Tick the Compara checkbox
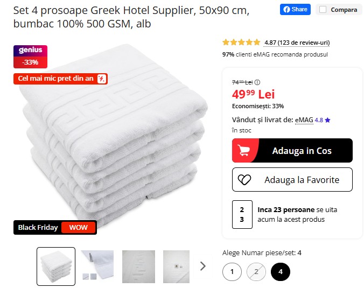 [323, 10]
